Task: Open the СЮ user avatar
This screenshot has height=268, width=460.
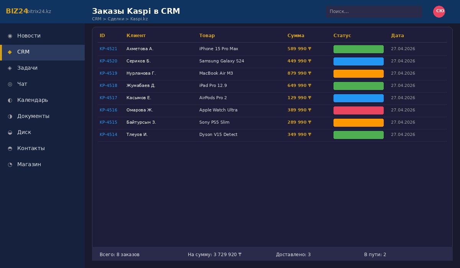Action: [x=439, y=11]
